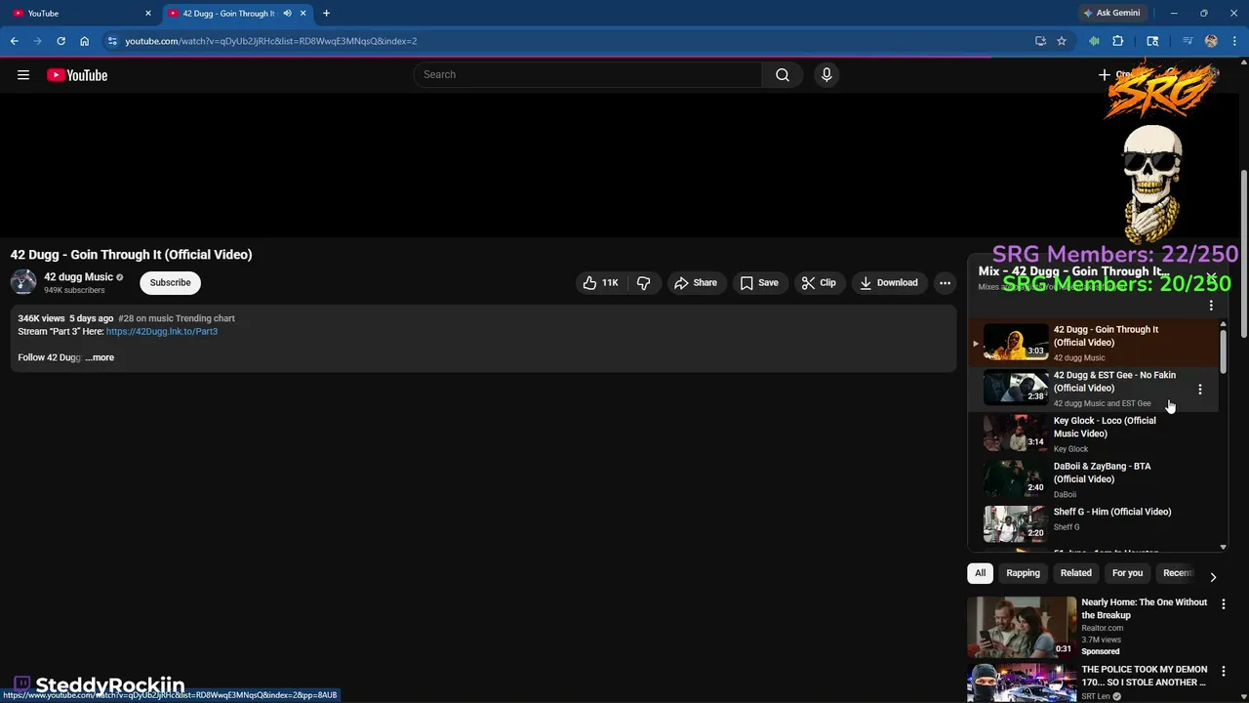Install app icon in address bar
The image size is (1249, 703).
[1040, 41]
